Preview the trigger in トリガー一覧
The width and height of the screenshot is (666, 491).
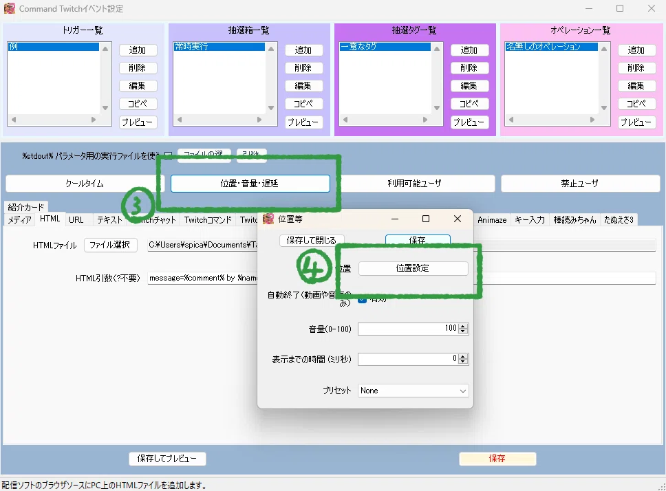[138, 122]
